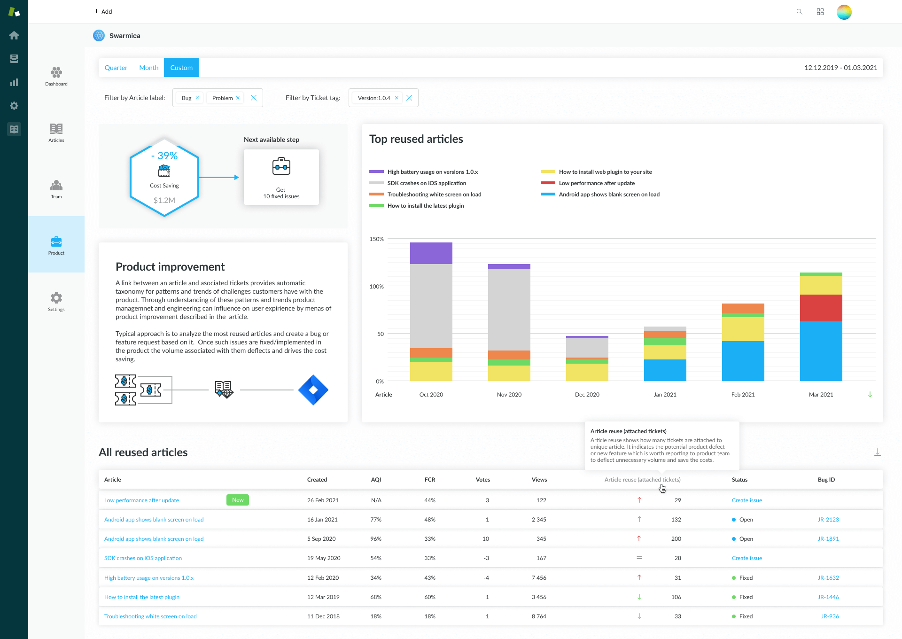Click the search magnifier icon
This screenshot has height=639, width=902.
[799, 12]
